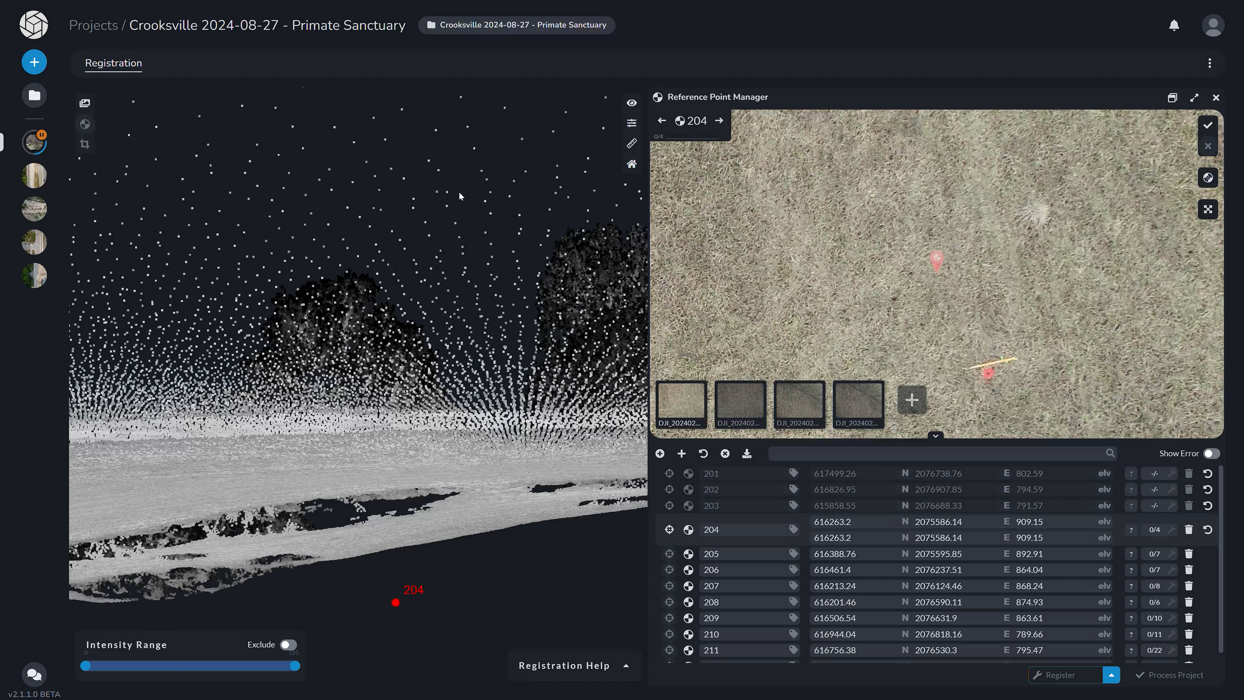The width and height of the screenshot is (1244, 700).
Task: Open the measurement ruler tool
Action: [x=632, y=144]
